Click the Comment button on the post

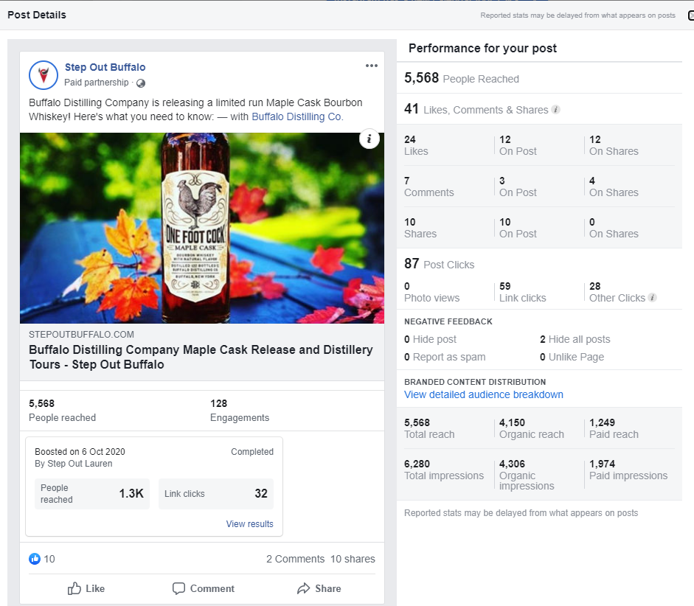[204, 588]
